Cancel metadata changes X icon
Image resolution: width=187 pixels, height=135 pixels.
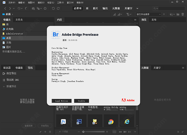(178, 132)
